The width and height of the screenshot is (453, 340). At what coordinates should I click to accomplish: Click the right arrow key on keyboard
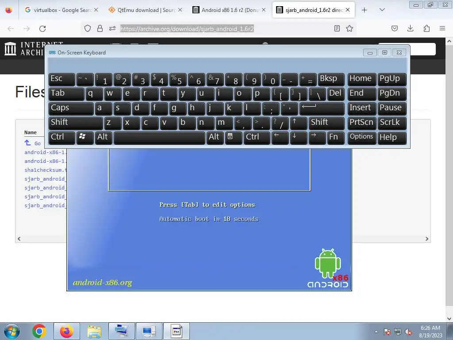click(317, 138)
